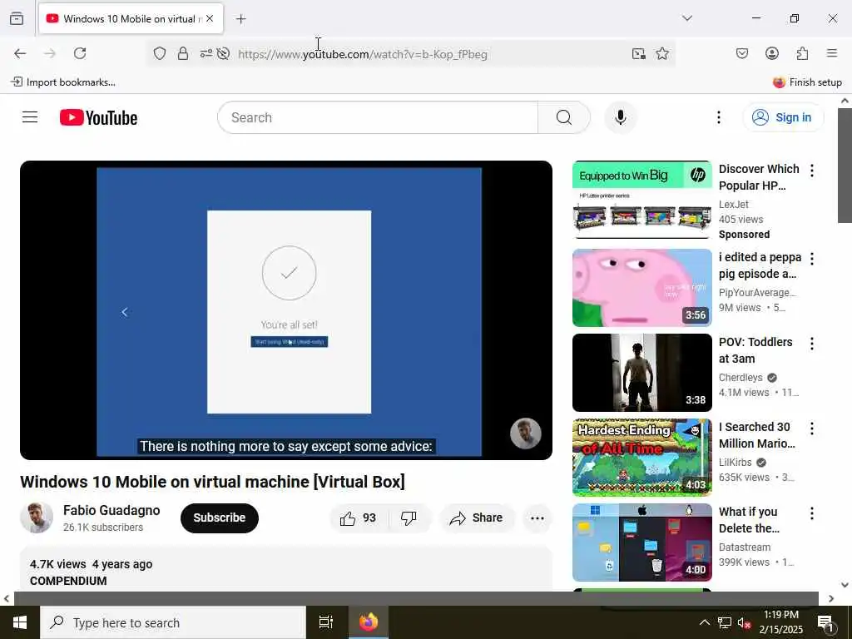Screen dimensions: 852x639
Task: Click Finish setup button
Action: (x=807, y=82)
